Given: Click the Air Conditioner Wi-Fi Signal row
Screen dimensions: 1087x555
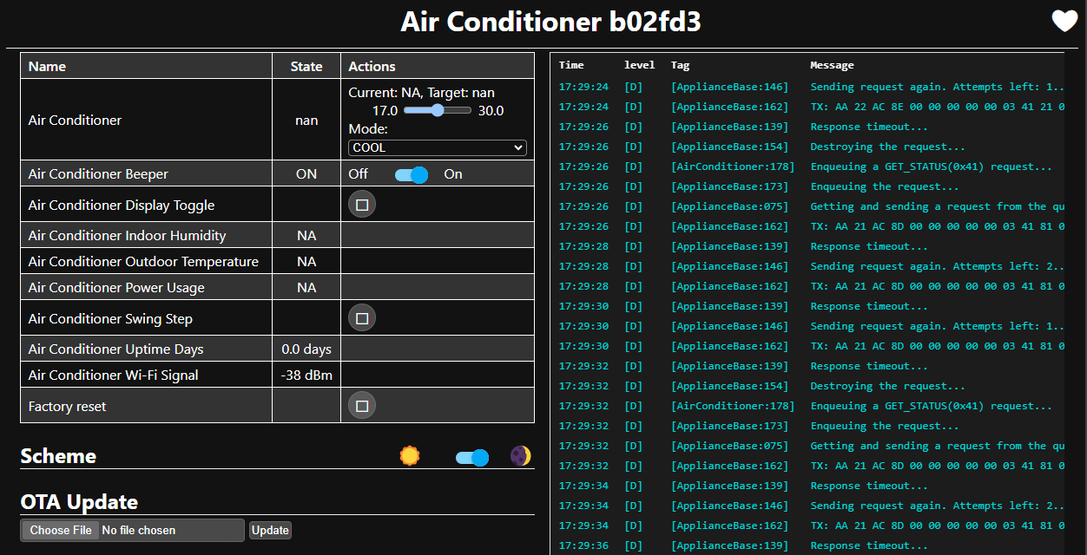Looking at the screenshot, I should pos(113,375).
